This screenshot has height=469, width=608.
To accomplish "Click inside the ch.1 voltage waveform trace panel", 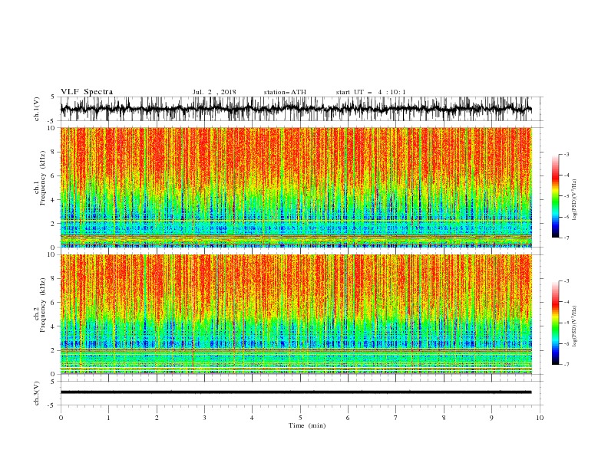I will (302, 109).
